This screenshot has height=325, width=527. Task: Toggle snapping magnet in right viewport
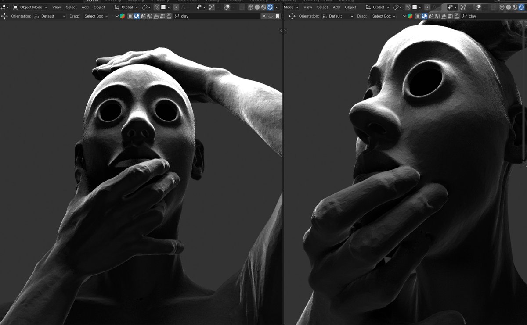click(x=408, y=7)
